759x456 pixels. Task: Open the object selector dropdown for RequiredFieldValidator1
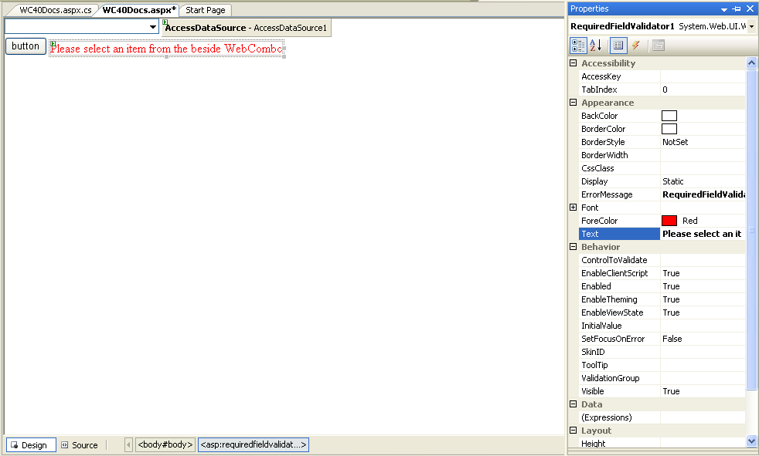coord(752,26)
